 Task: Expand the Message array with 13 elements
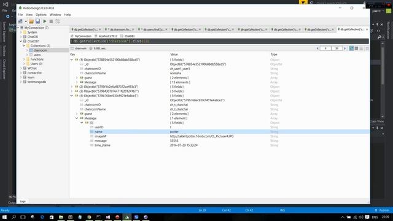click(x=77, y=82)
